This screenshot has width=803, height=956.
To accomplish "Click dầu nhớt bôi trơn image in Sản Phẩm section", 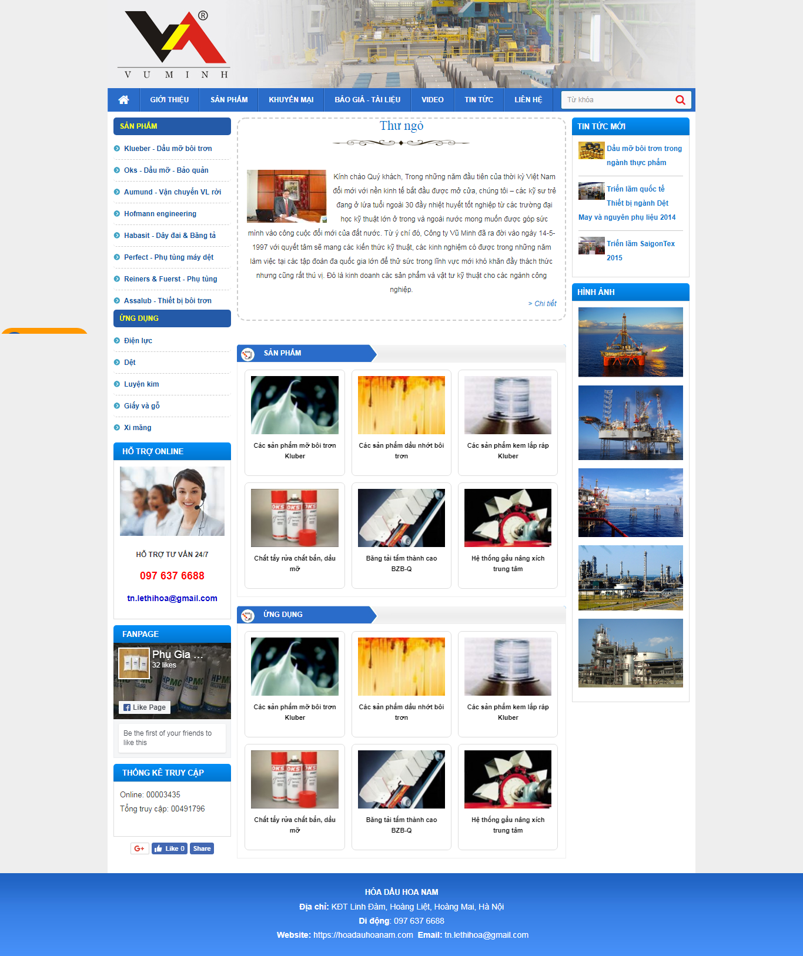I will point(401,405).
